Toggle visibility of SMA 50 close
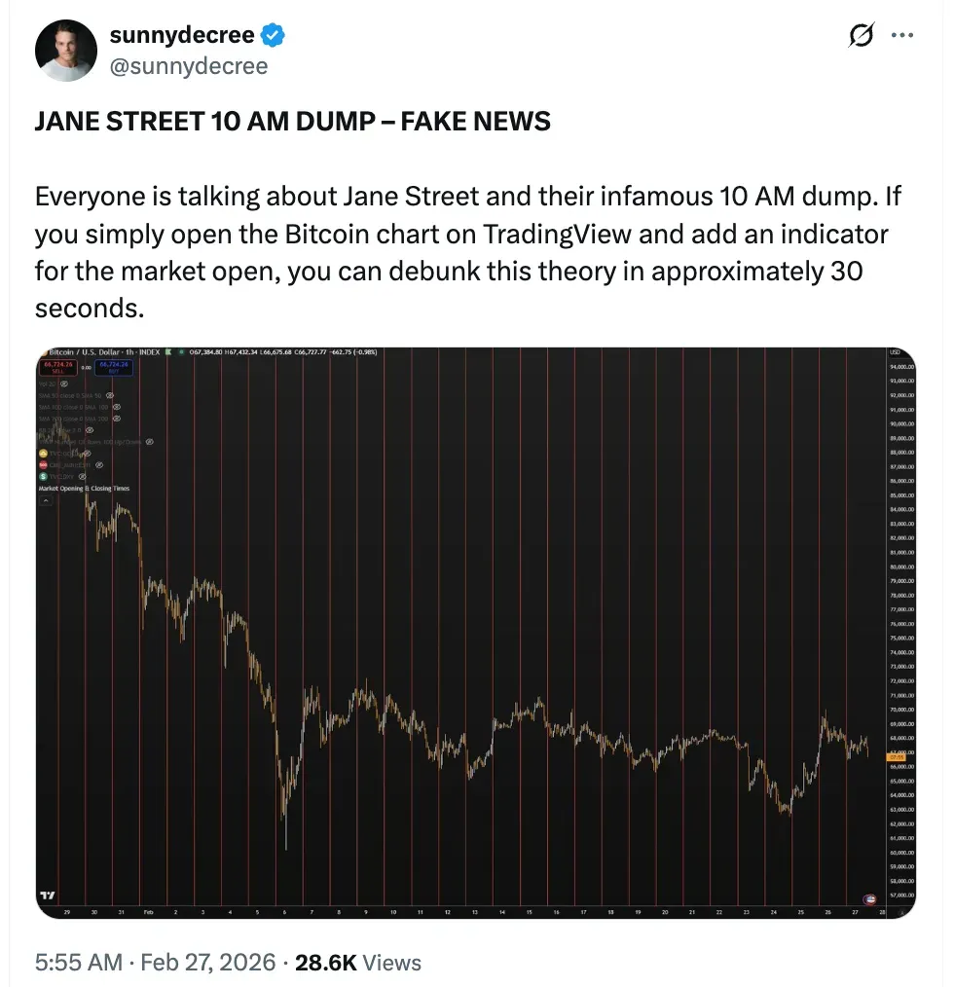 coord(110,395)
